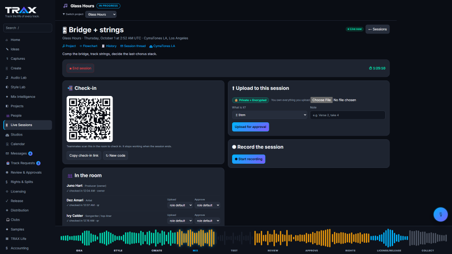Click the Search field in sidebar
The width and height of the screenshot is (452, 254).
coord(28,28)
